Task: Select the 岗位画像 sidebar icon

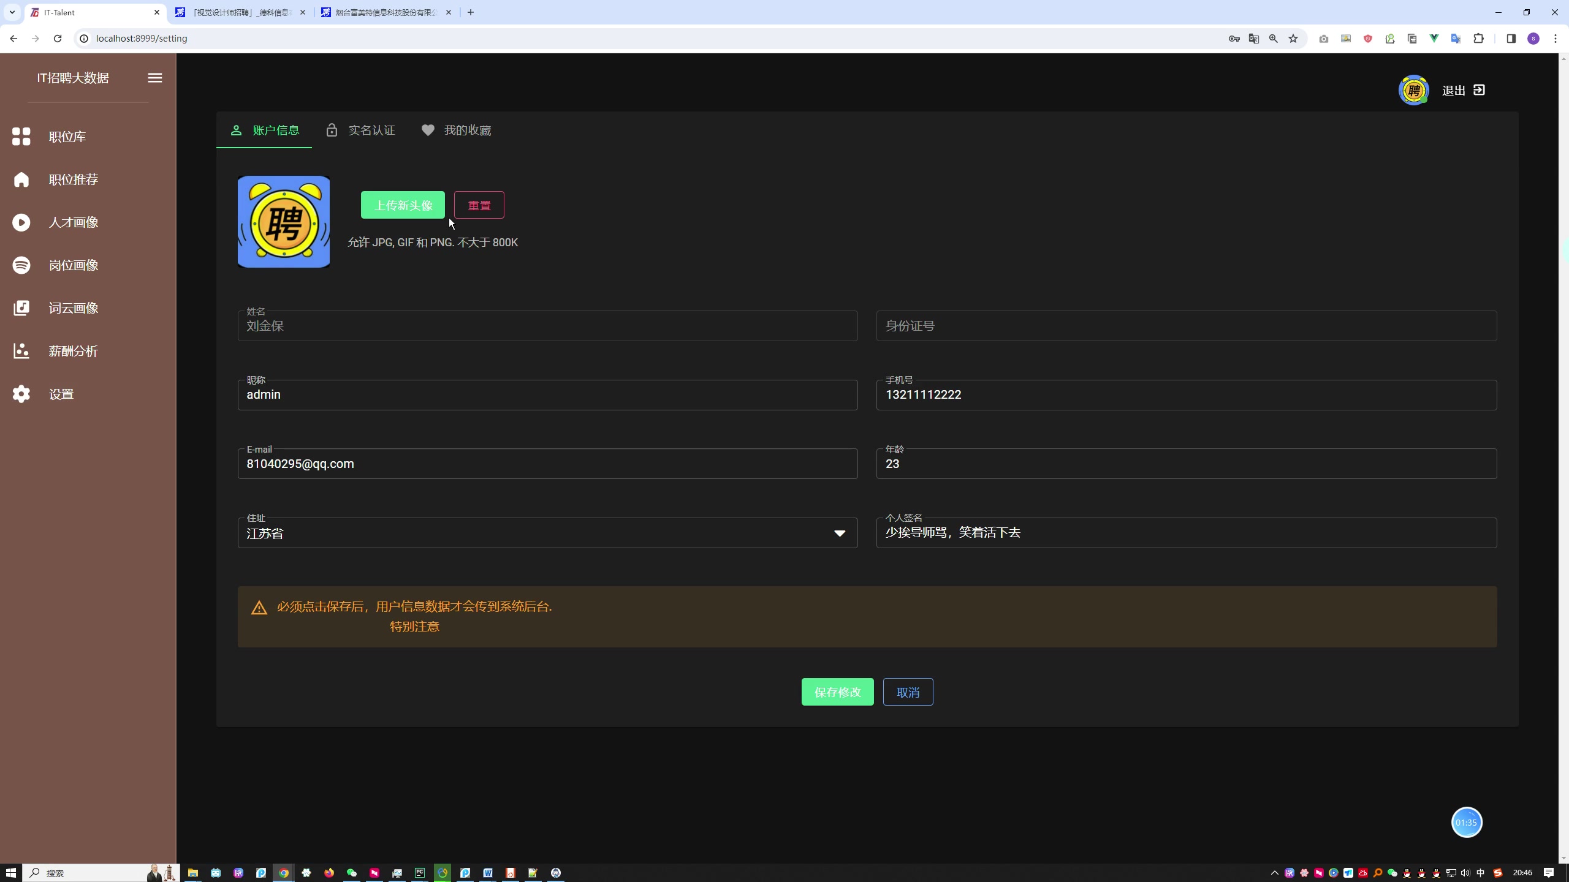Action: (21, 265)
